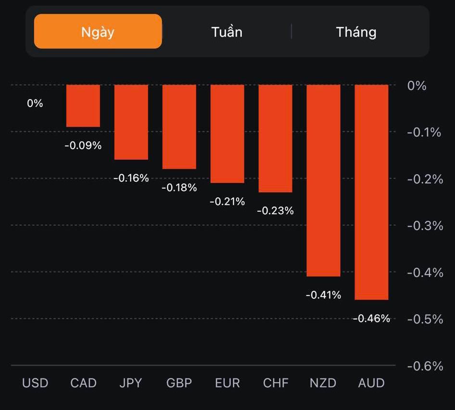This screenshot has width=455, height=410.
Task: Tap the CHF bar showing -0.23%
Action: (x=275, y=139)
